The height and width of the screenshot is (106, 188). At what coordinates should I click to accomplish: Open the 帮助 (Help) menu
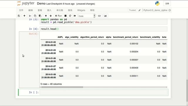click(92, 10)
